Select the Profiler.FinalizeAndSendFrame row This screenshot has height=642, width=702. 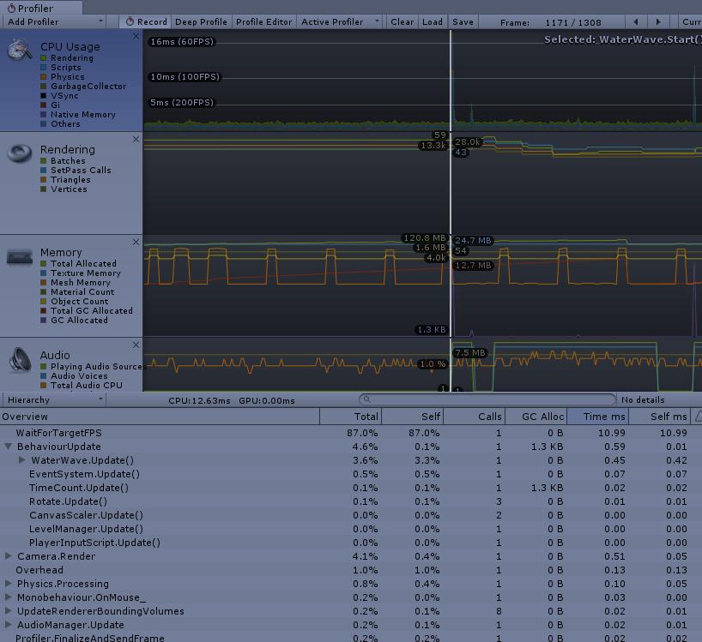(x=351, y=638)
